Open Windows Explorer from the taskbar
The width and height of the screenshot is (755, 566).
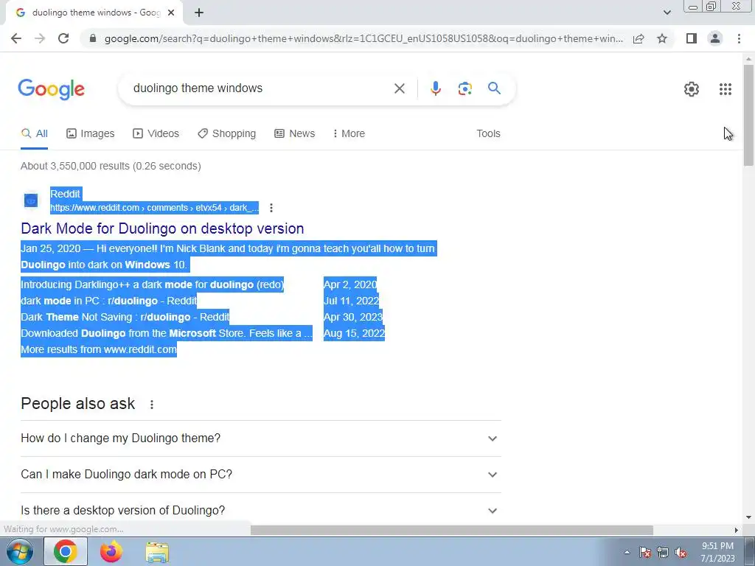(157, 551)
